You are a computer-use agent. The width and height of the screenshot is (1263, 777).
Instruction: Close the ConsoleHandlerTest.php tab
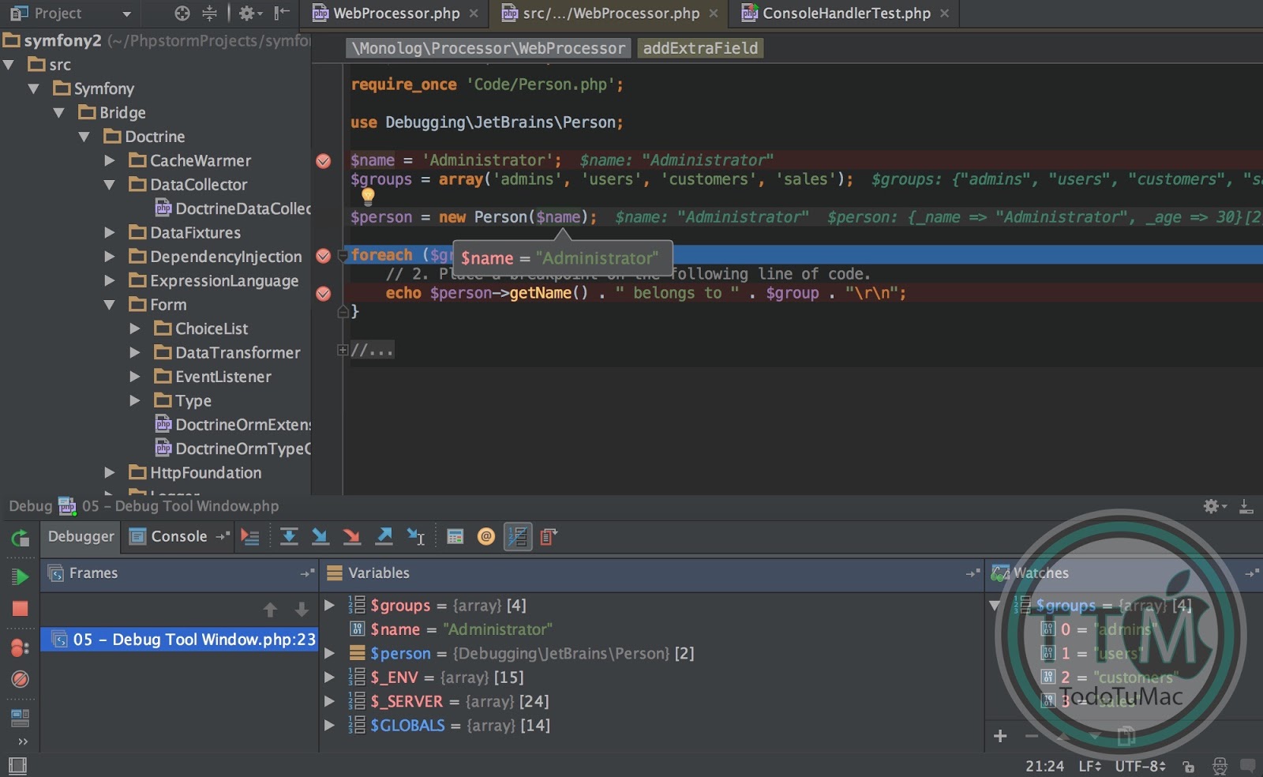(x=944, y=13)
